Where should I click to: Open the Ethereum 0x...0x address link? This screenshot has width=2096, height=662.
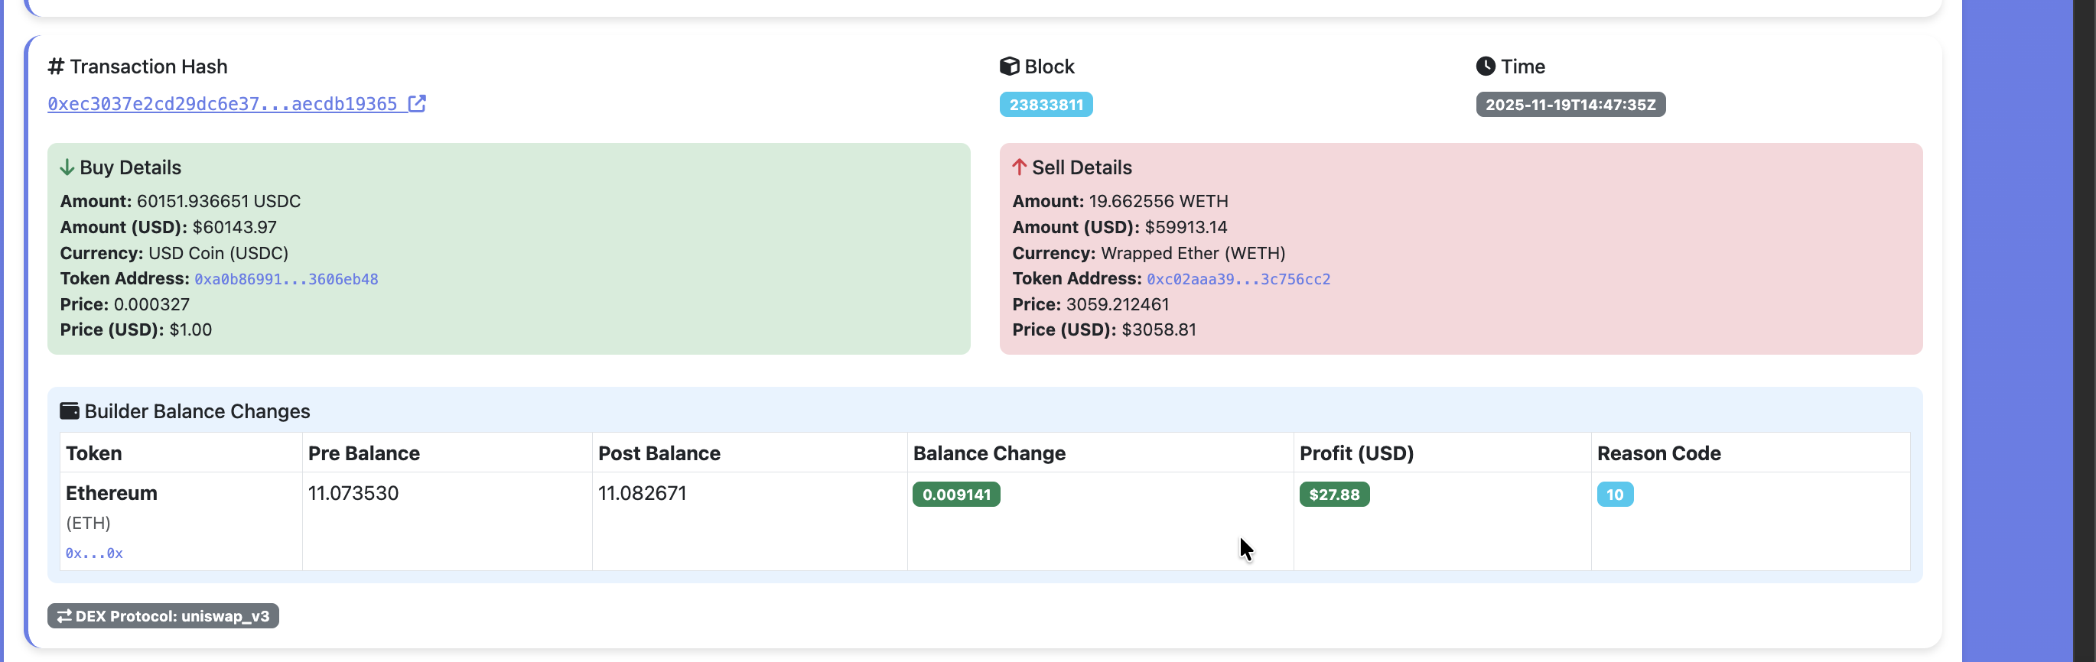click(93, 553)
